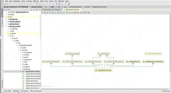Screen dimensions: 171x93
Task: Open the Spring tool window
Action: (x=16, y=91)
